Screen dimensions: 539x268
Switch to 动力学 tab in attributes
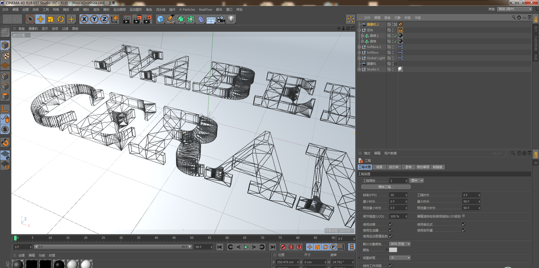click(394, 167)
